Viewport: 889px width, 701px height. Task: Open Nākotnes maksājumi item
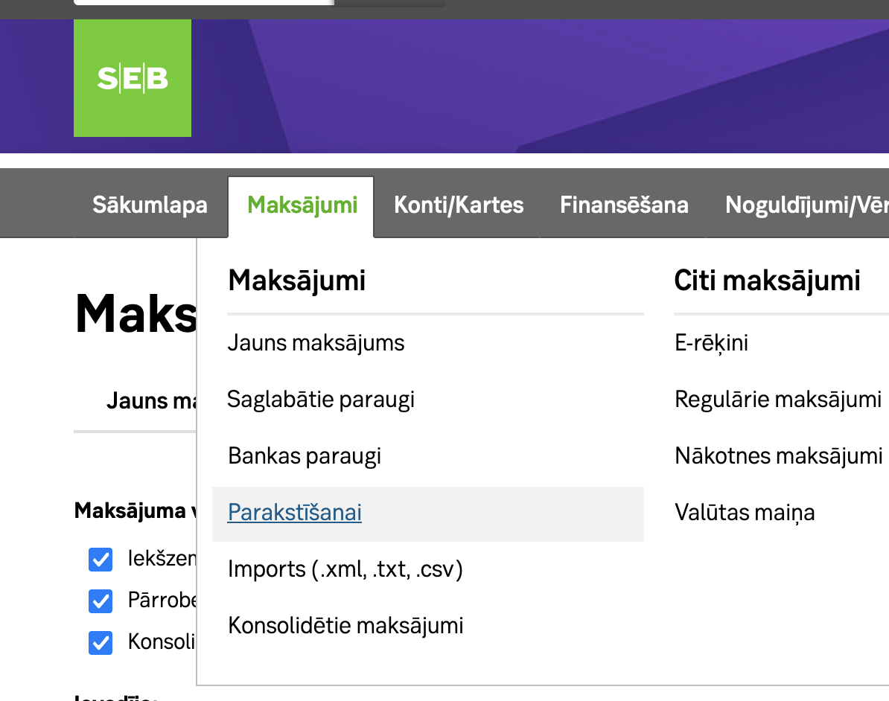pyautogui.click(x=779, y=455)
